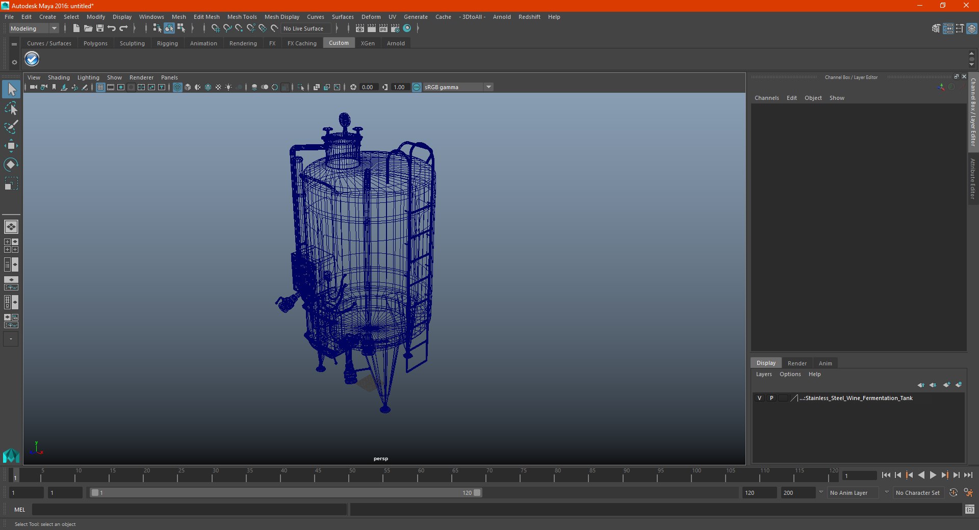
Task: Toggle the viewport grid display icon
Action: pos(100,87)
